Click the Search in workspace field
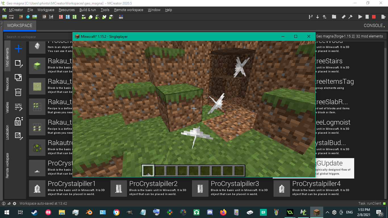 tap(38, 37)
